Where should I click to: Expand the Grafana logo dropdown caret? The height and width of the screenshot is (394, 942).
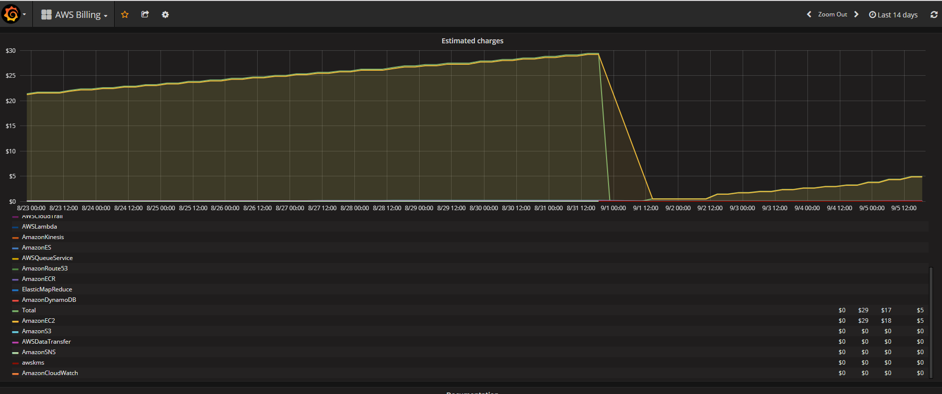(x=24, y=14)
